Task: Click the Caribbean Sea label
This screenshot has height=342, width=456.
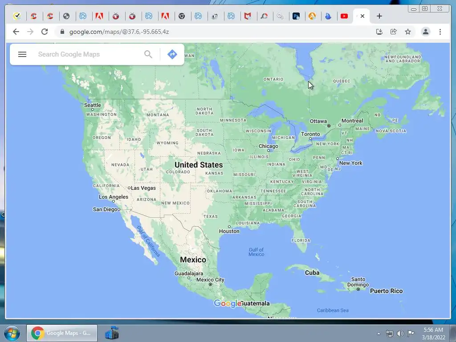Action: [x=332, y=310]
